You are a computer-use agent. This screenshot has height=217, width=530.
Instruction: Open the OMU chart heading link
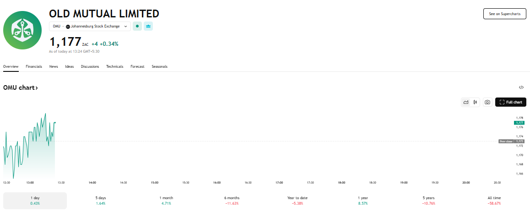point(21,87)
